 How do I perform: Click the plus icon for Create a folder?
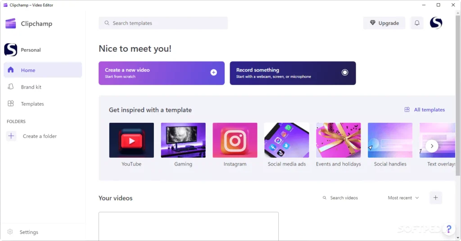(x=11, y=136)
